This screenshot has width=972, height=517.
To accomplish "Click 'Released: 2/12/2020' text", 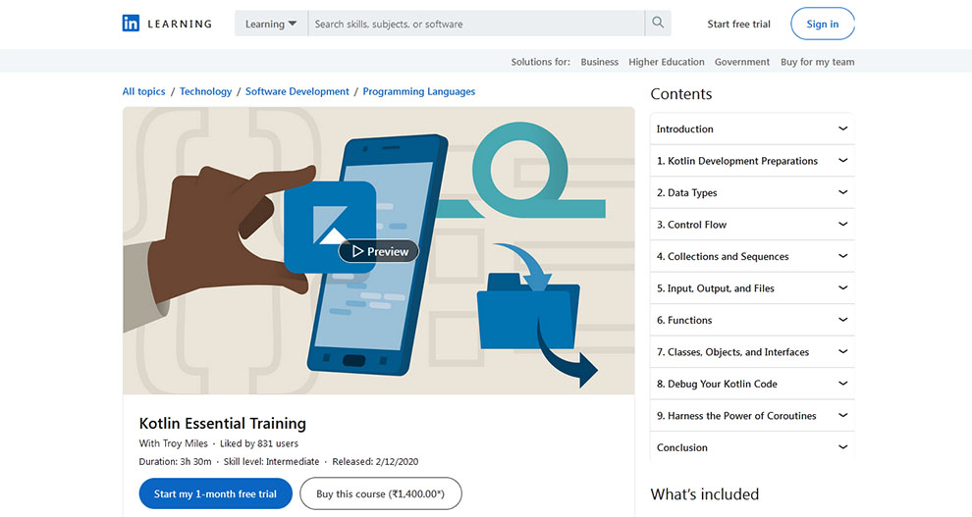I will 375,462.
